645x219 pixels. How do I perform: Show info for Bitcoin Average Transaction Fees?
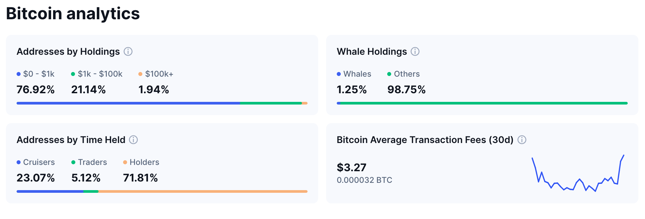click(x=522, y=140)
